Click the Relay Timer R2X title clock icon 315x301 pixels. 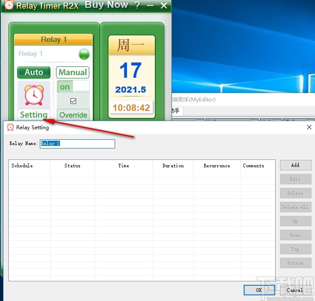coord(9,5)
